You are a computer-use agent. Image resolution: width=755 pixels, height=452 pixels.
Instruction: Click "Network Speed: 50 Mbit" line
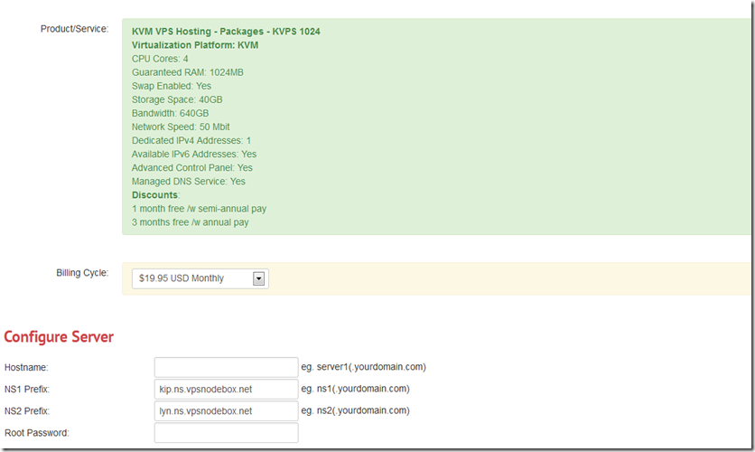[x=181, y=127]
